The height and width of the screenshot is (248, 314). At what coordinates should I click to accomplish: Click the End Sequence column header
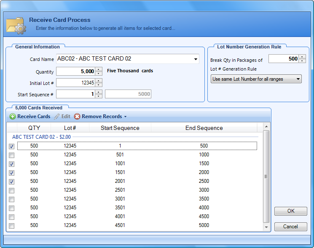click(x=204, y=128)
